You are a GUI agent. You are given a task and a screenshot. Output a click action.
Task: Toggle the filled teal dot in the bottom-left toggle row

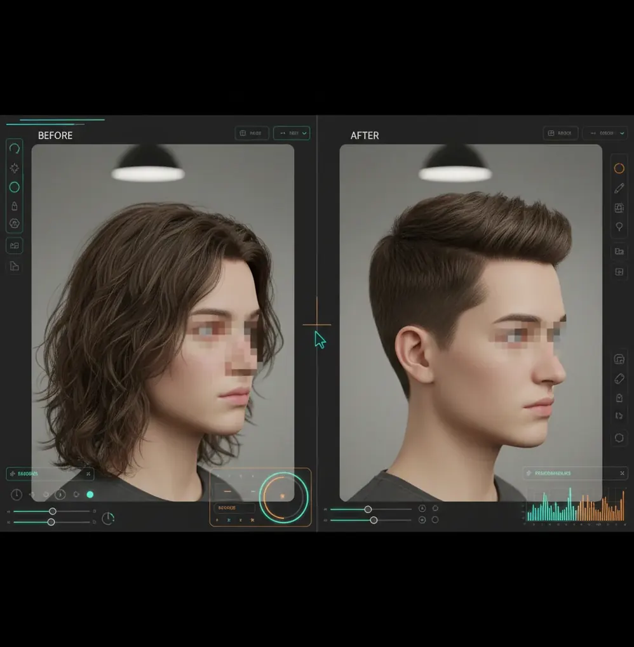[x=90, y=494]
